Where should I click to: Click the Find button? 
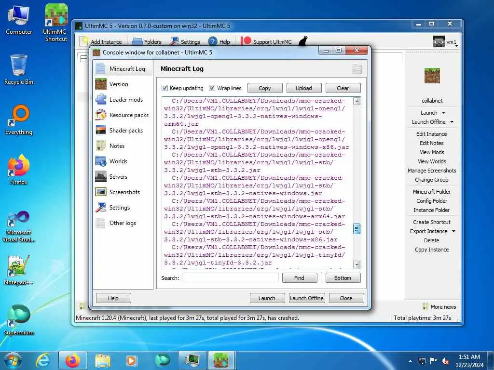click(299, 278)
